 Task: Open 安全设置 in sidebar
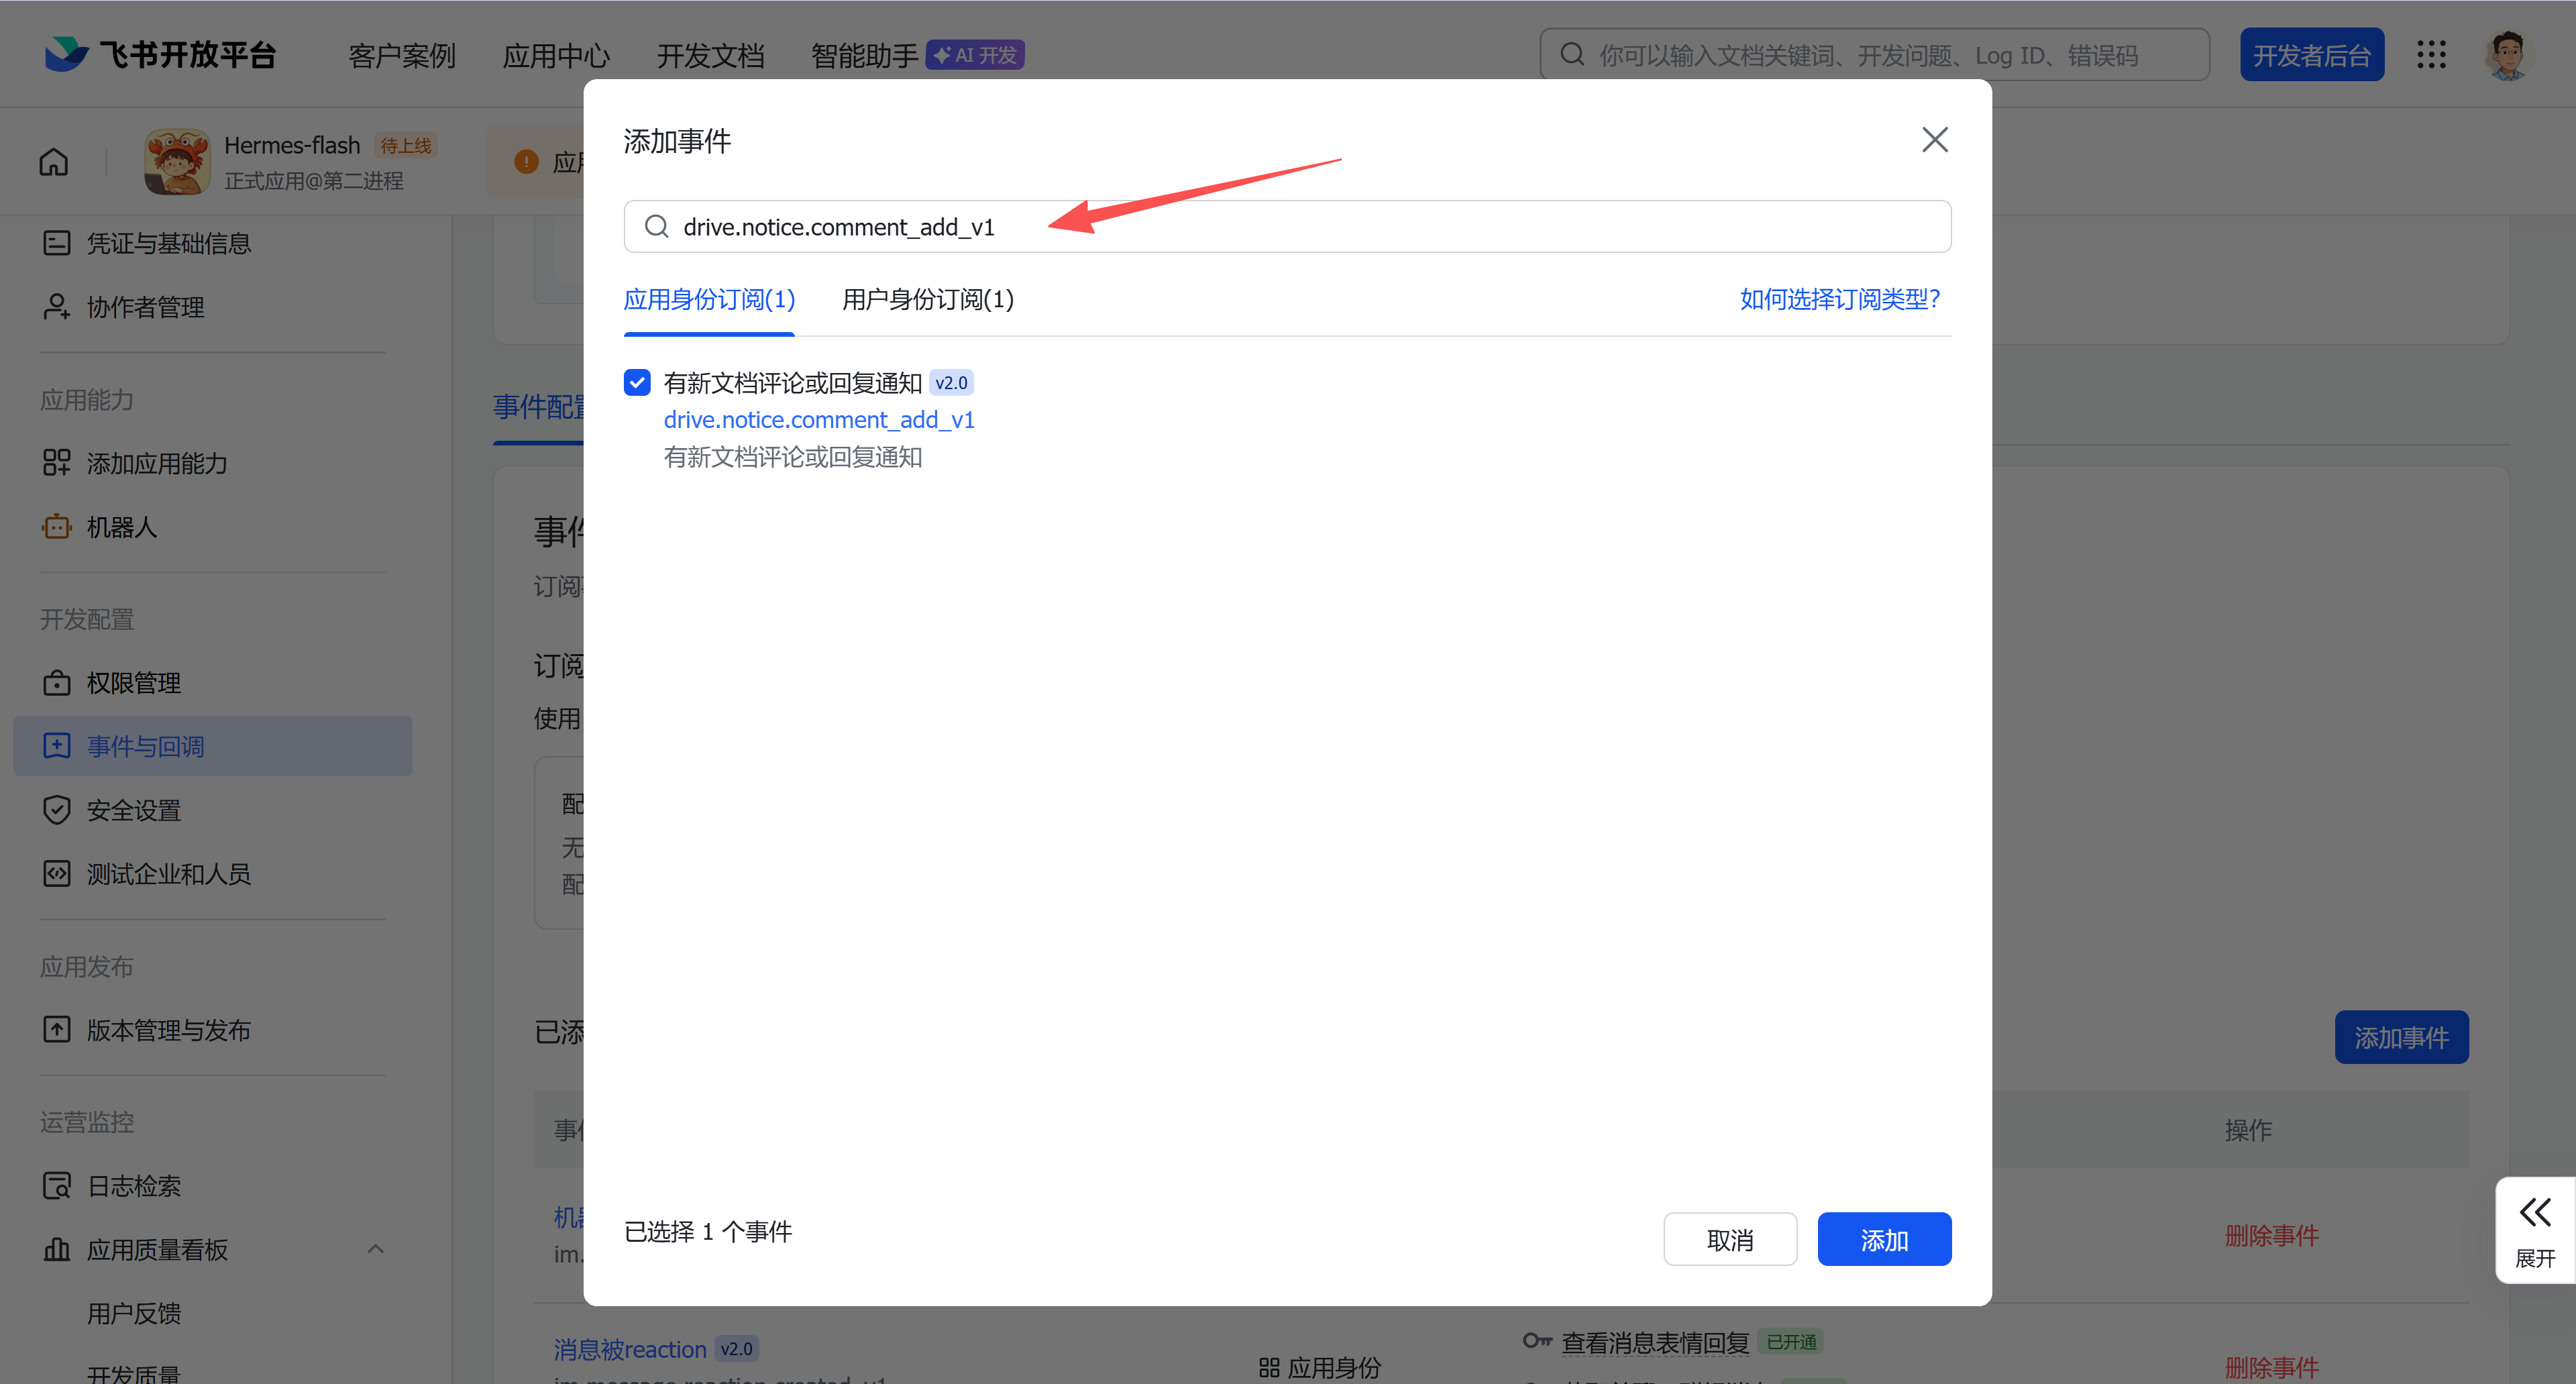coord(112,810)
